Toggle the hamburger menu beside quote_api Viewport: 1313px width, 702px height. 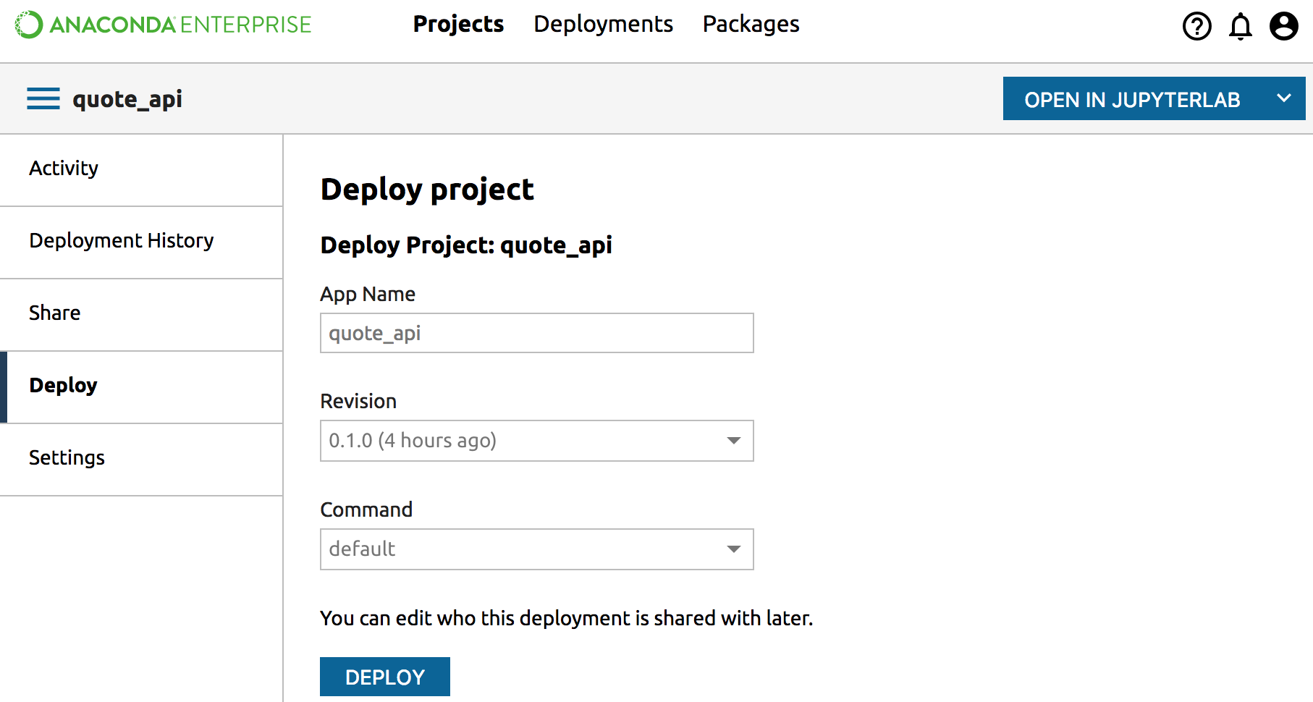point(43,98)
